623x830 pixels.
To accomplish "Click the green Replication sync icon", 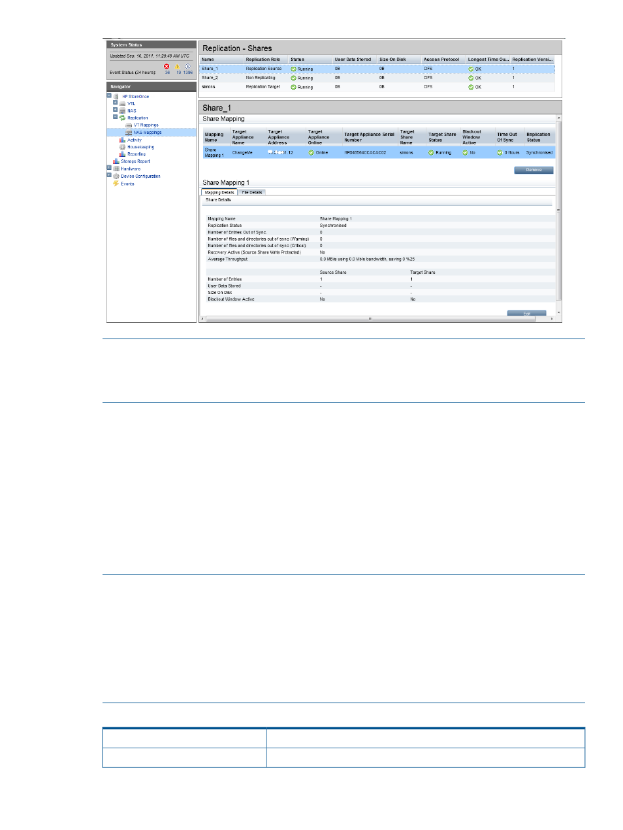I will coord(122,118).
